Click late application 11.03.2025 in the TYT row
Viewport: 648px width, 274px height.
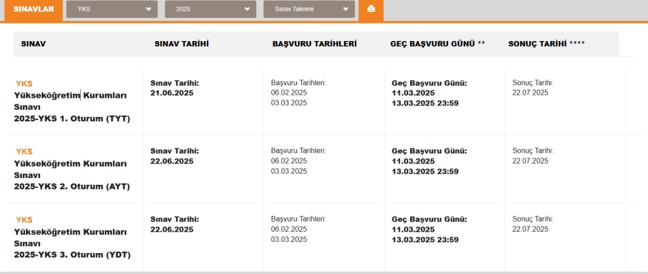coord(413,93)
